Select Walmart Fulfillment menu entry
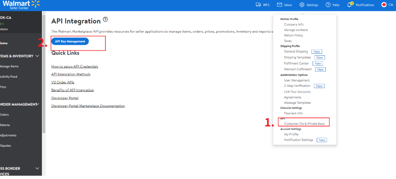The height and width of the screenshot is (179, 396). [298, 69]
